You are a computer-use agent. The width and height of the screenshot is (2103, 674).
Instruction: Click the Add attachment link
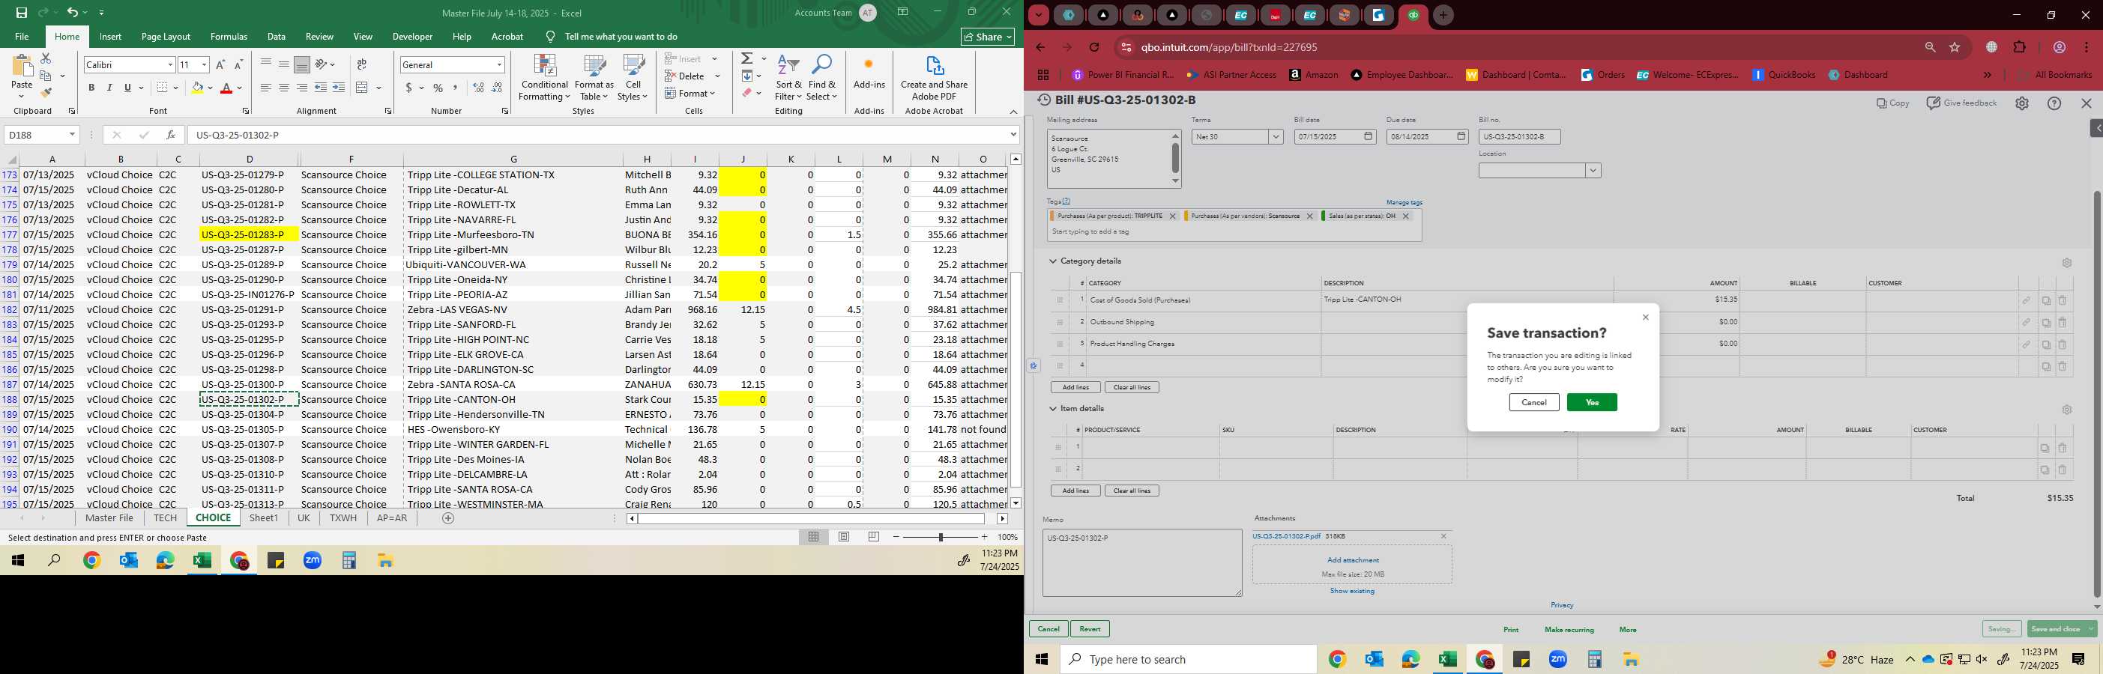coord(1353,559)
